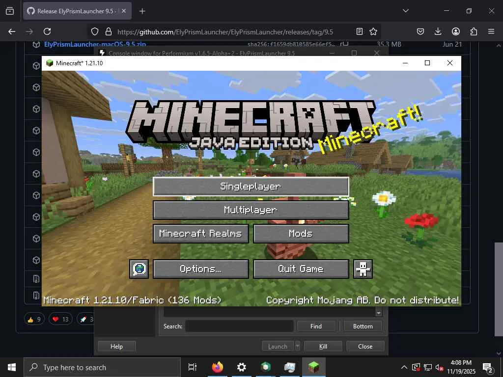Open the language globe icon
This screenshot has height=377, width=503.
click(x=139, y=269)
